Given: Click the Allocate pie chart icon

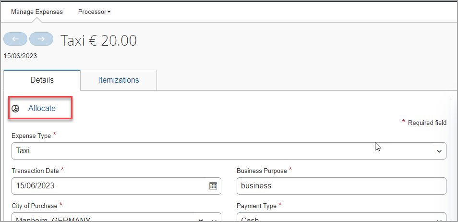Looking at the screenshot, I should (15, 109).
